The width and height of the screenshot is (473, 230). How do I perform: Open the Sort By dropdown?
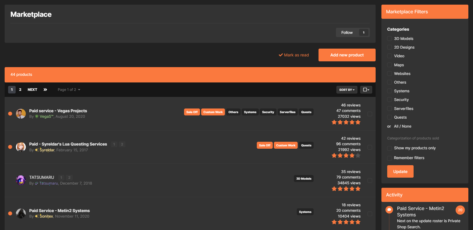347,90
